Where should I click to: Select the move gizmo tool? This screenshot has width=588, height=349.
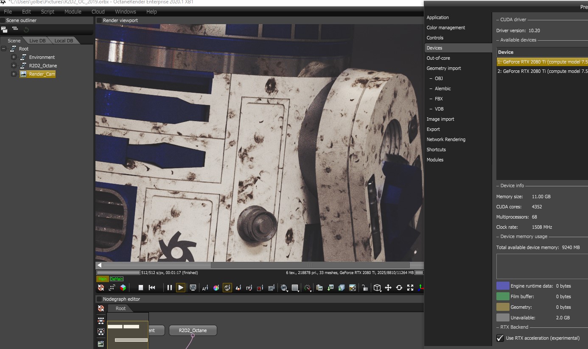point(388,288)
